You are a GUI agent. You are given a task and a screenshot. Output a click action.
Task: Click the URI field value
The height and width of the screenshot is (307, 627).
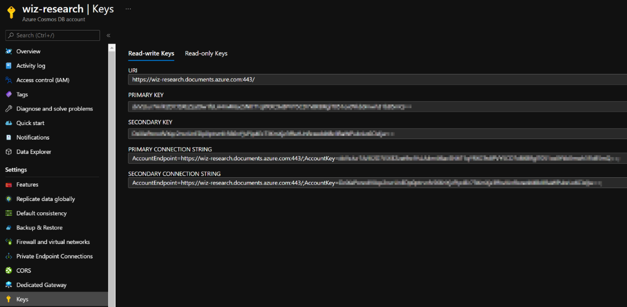point(377,80)
